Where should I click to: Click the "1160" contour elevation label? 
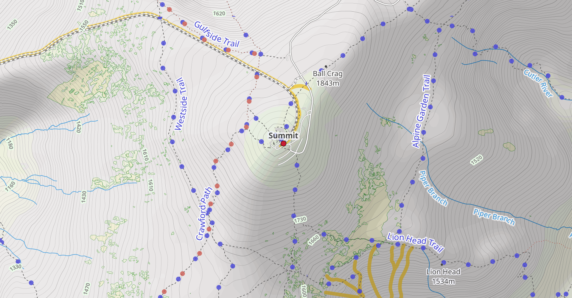tap(10, 186)
